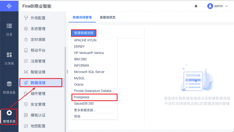Click the 外观配置 paint roller icon
The width and height of the screenshot is (234, 132).
tap(26, 18)
